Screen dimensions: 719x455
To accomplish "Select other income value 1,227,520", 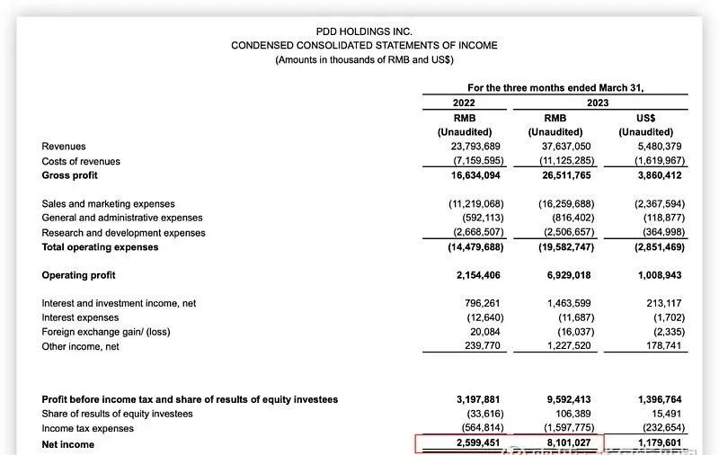I will [569, 345].
